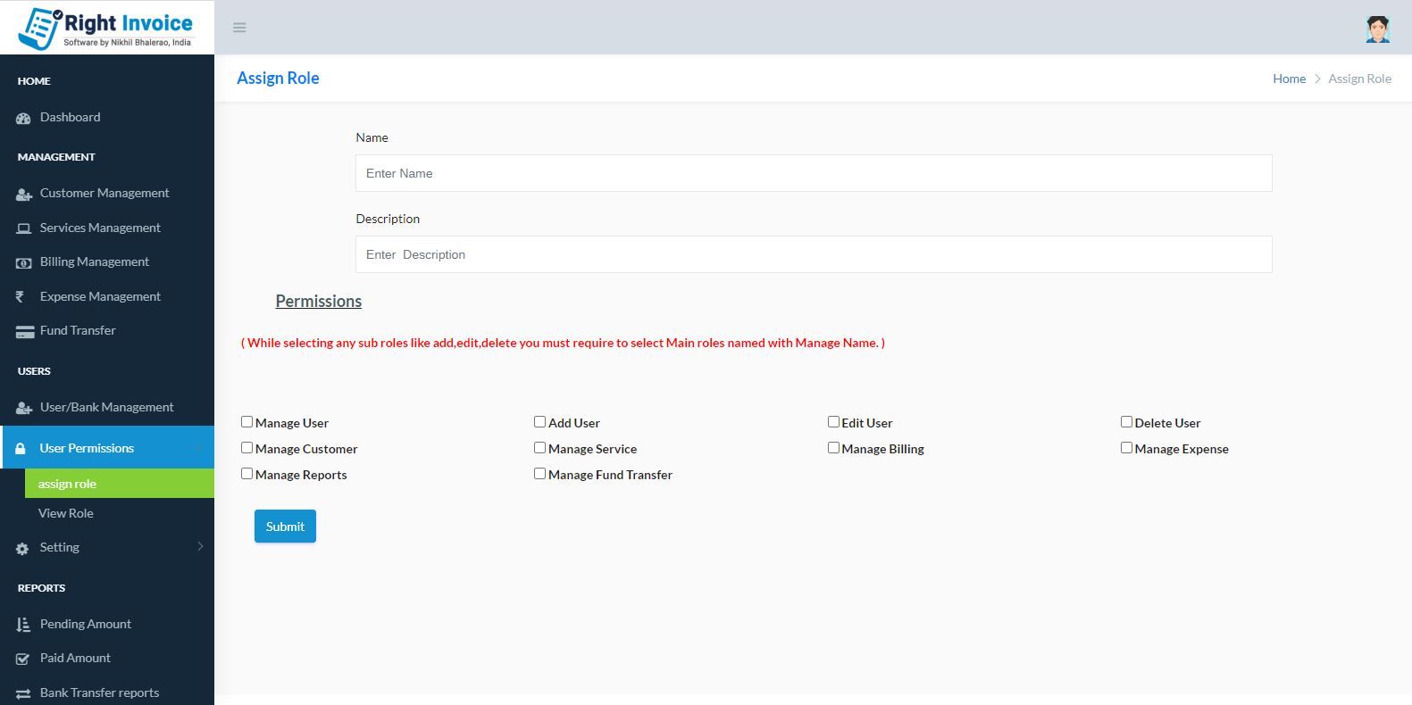Image resolution: width=1412 pixels, height=705 pixels.
Task: Click the Name field label
Action: [372, 137]
